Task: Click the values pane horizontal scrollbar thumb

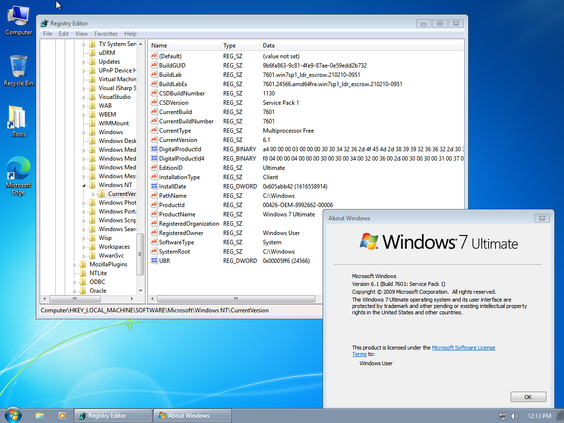Action: pyautogui.click(x=236, y=299)
